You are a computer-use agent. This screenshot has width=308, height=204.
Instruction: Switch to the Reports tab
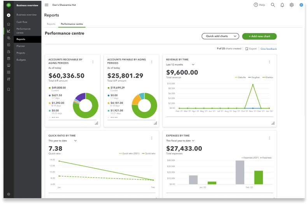(x=51, y=24)
